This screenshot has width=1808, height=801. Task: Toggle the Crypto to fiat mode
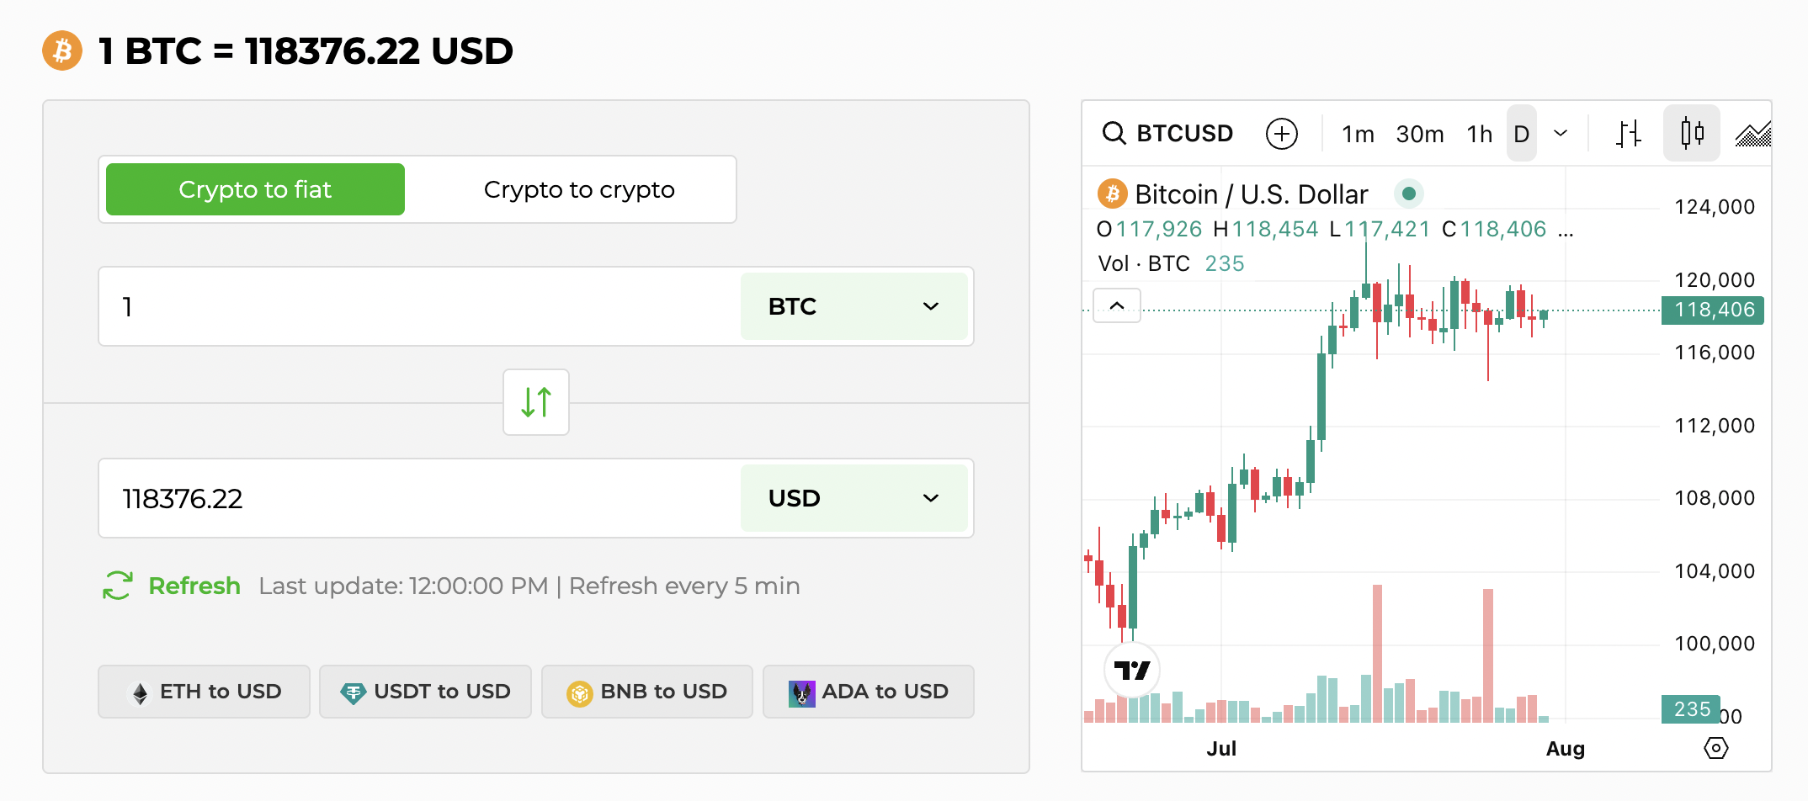pyautogui.click(x=254, y=189)
